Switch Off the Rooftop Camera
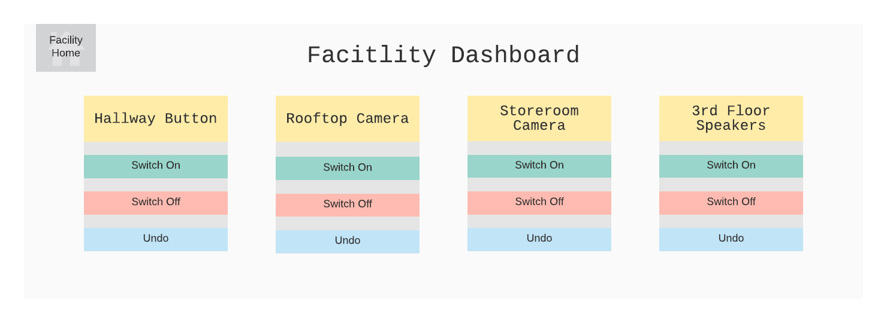 pos(348,205)
